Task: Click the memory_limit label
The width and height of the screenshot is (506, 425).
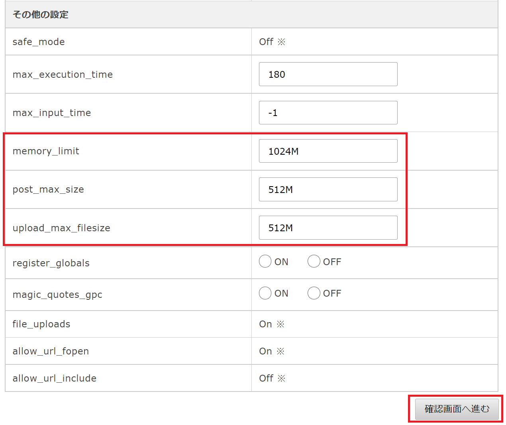Action: click(x=46, y=151)
